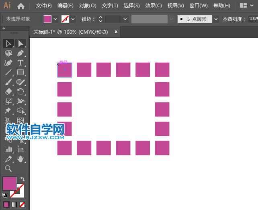Open the fill color dropdown
Screen dimensions: 258x210
coord(55,19)
